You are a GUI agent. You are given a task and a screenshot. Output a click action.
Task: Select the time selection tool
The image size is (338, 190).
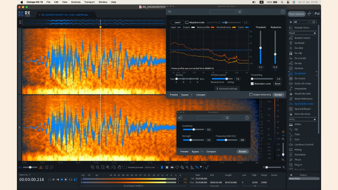pos(162,167)
